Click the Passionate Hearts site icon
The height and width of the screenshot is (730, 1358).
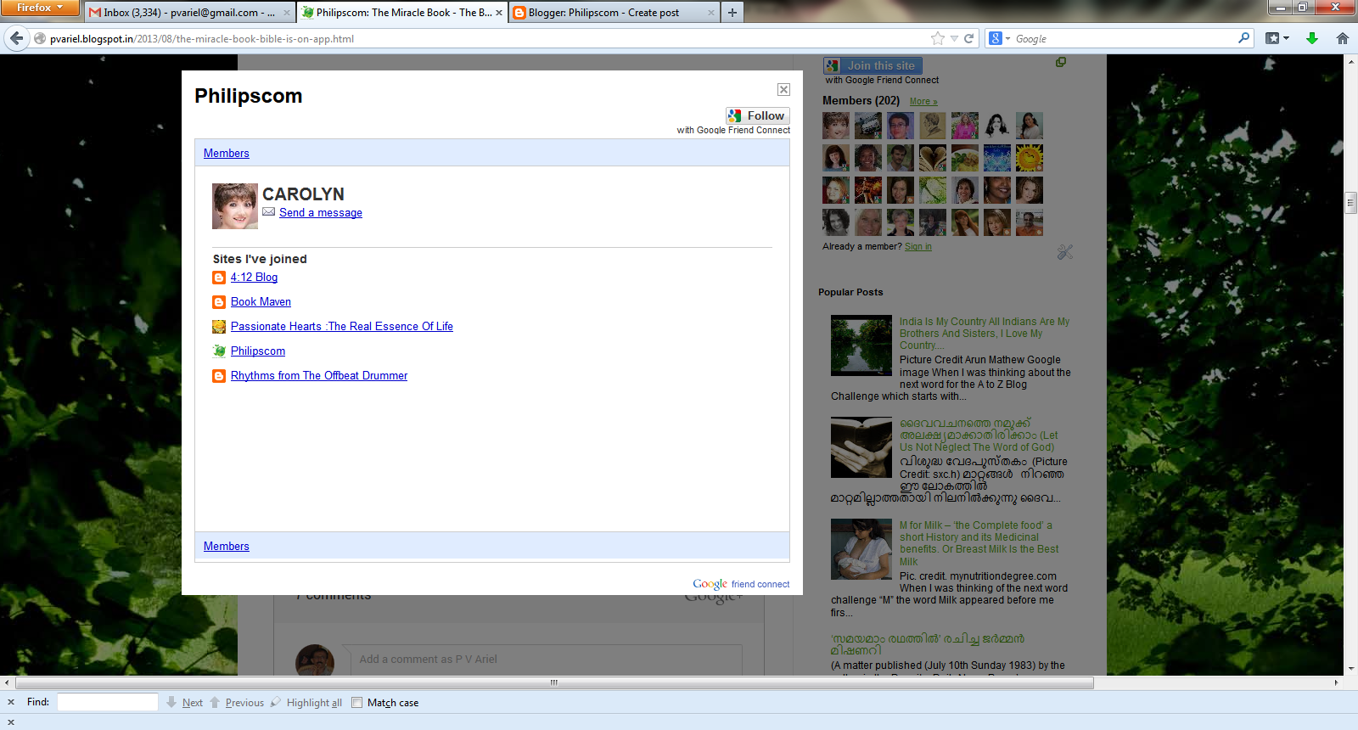[x=219, y=327]
